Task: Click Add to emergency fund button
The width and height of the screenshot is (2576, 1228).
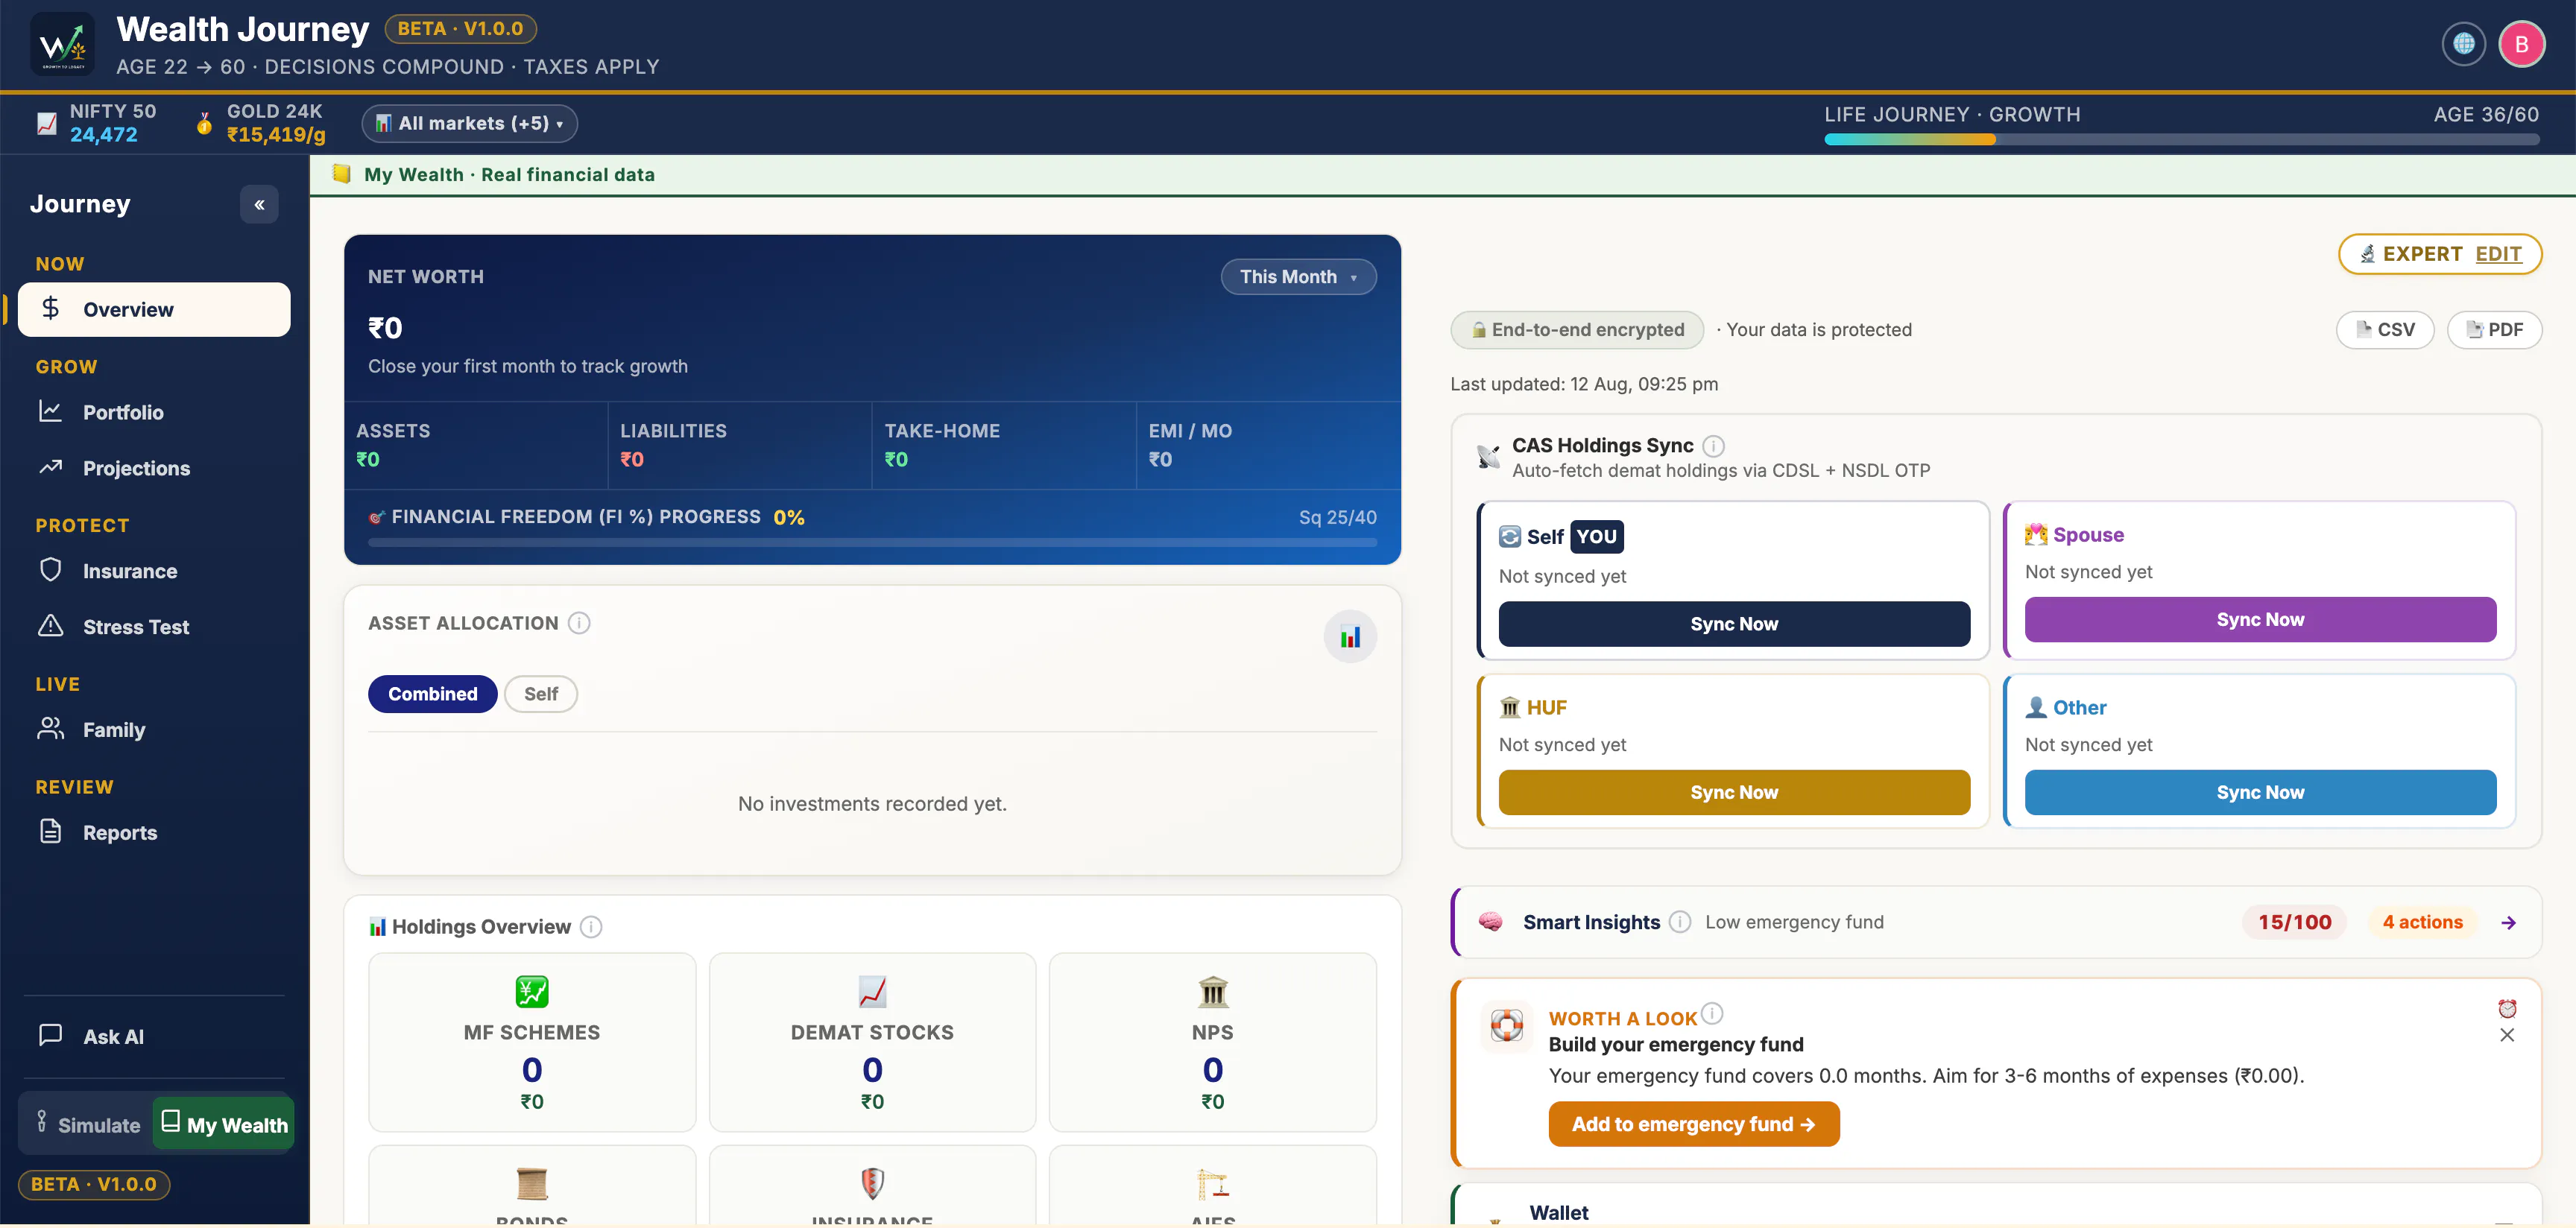Action: [1694, 1124]
